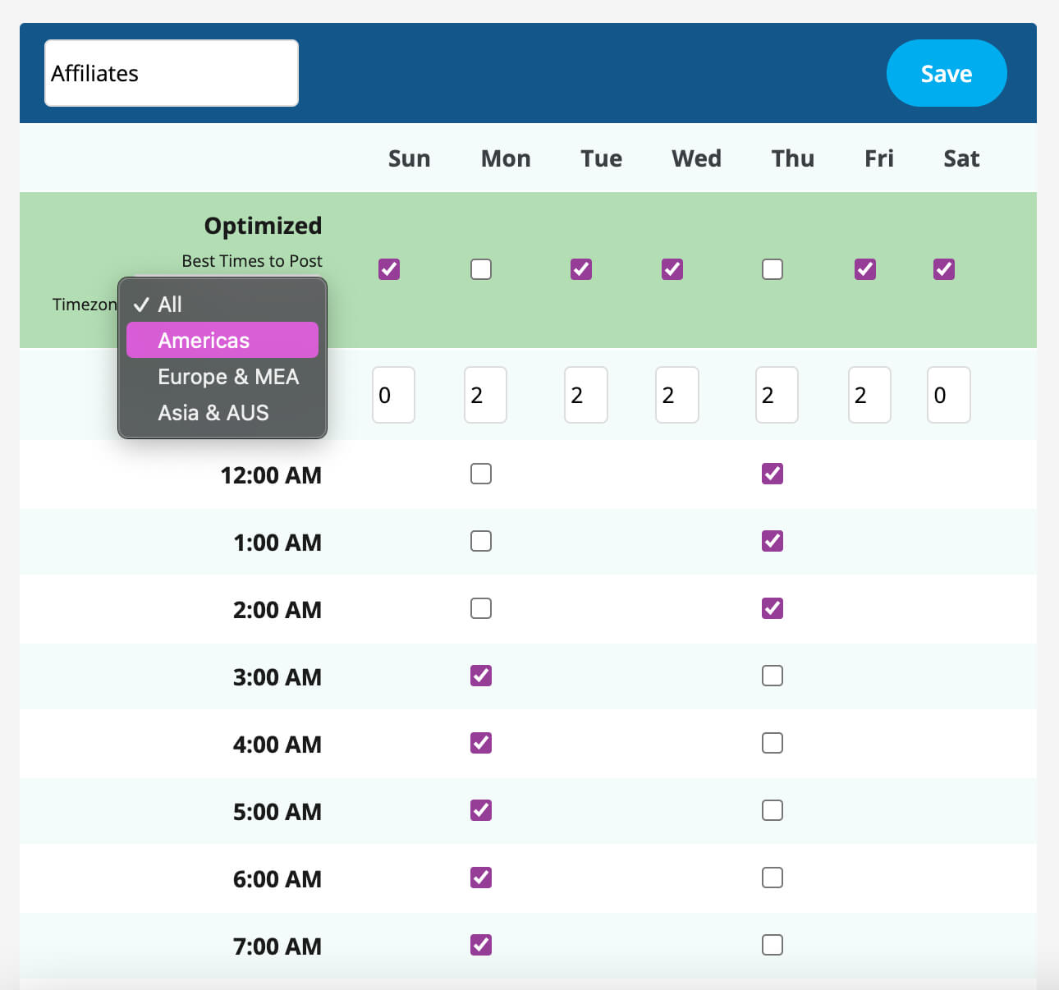Screen dimensions: 1059x990
Task: Pick Asia & AUS timezone option
Action: click(213, 412)
